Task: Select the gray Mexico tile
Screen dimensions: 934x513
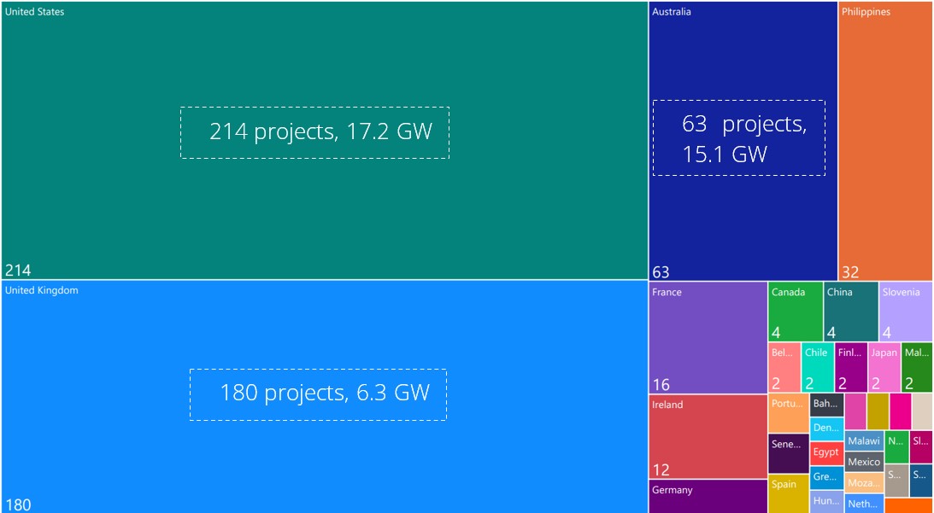Action: (864, 462)
